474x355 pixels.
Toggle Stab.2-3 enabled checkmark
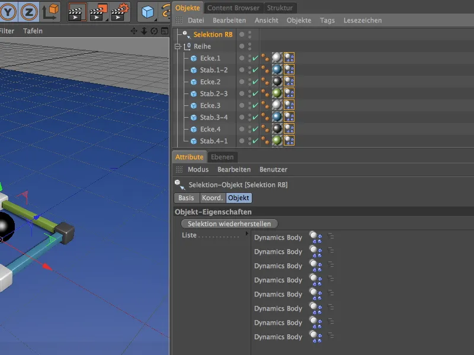[255, 93]
